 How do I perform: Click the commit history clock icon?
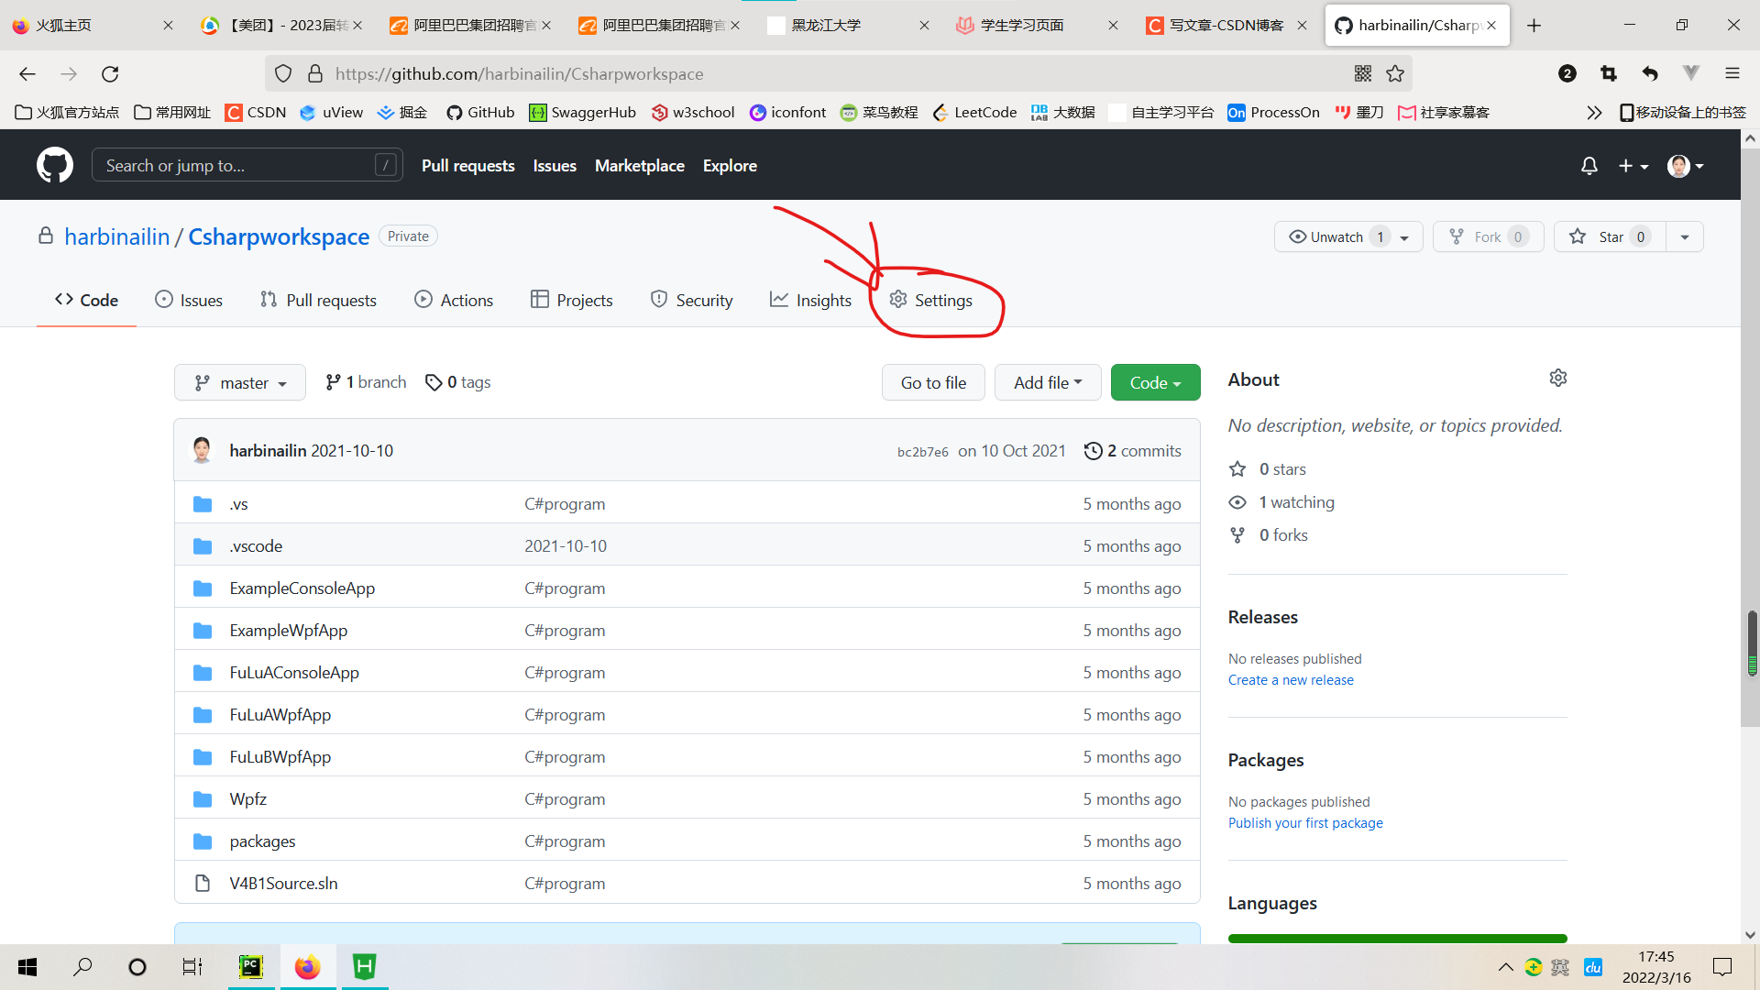[1093, 450]
